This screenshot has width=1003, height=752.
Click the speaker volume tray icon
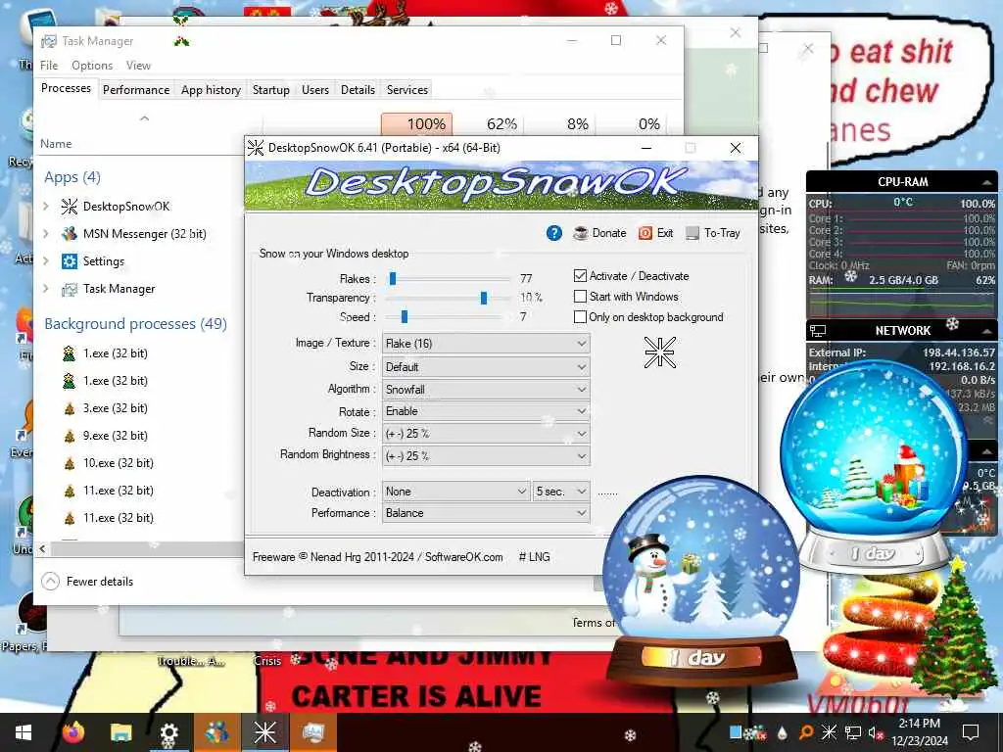(x=875, y=732)
